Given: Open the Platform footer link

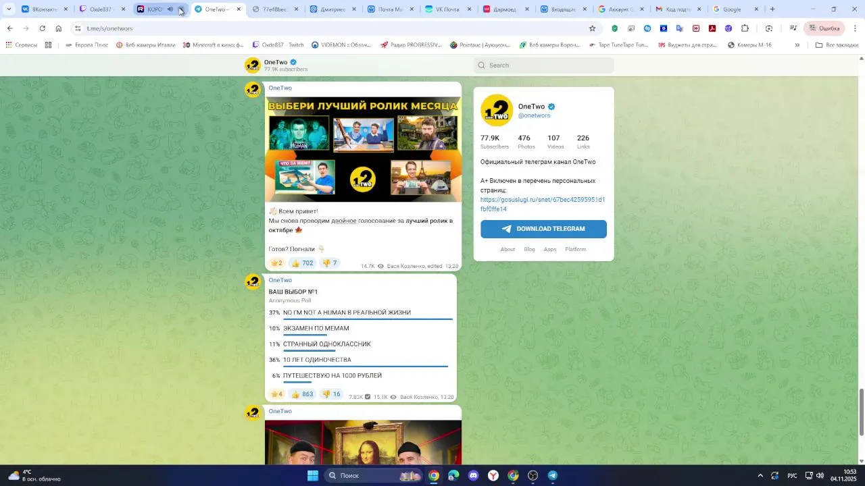Looking at the screenshot, I should [576, 250].
